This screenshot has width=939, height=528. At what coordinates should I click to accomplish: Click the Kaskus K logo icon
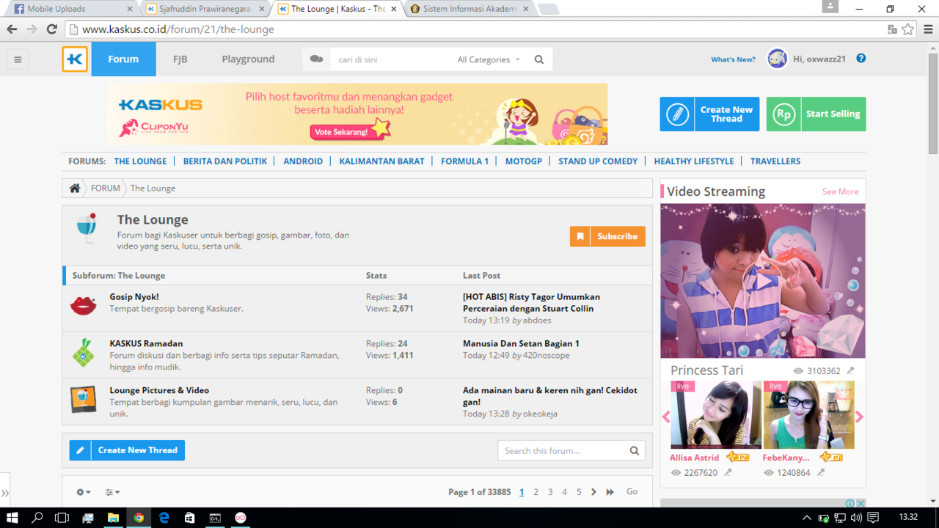click(x=75, y=59)
